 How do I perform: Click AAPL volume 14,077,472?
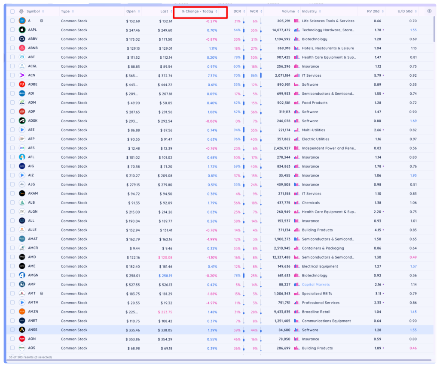click(281, 30)
